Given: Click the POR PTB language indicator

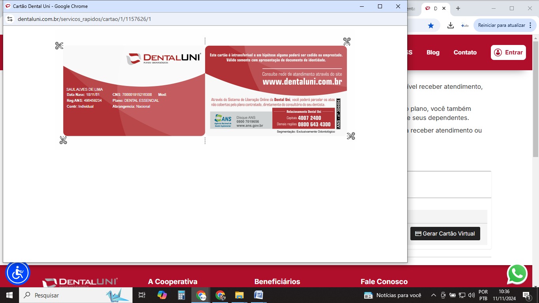Looking at the screenshot, I should click(x=483, y=295).
